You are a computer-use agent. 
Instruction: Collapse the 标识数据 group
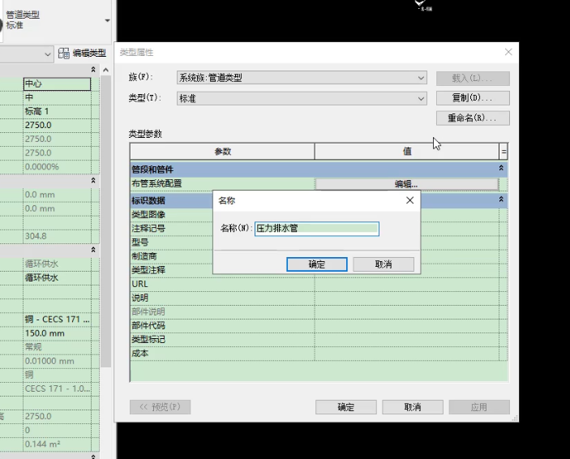[x=501, y=199]
